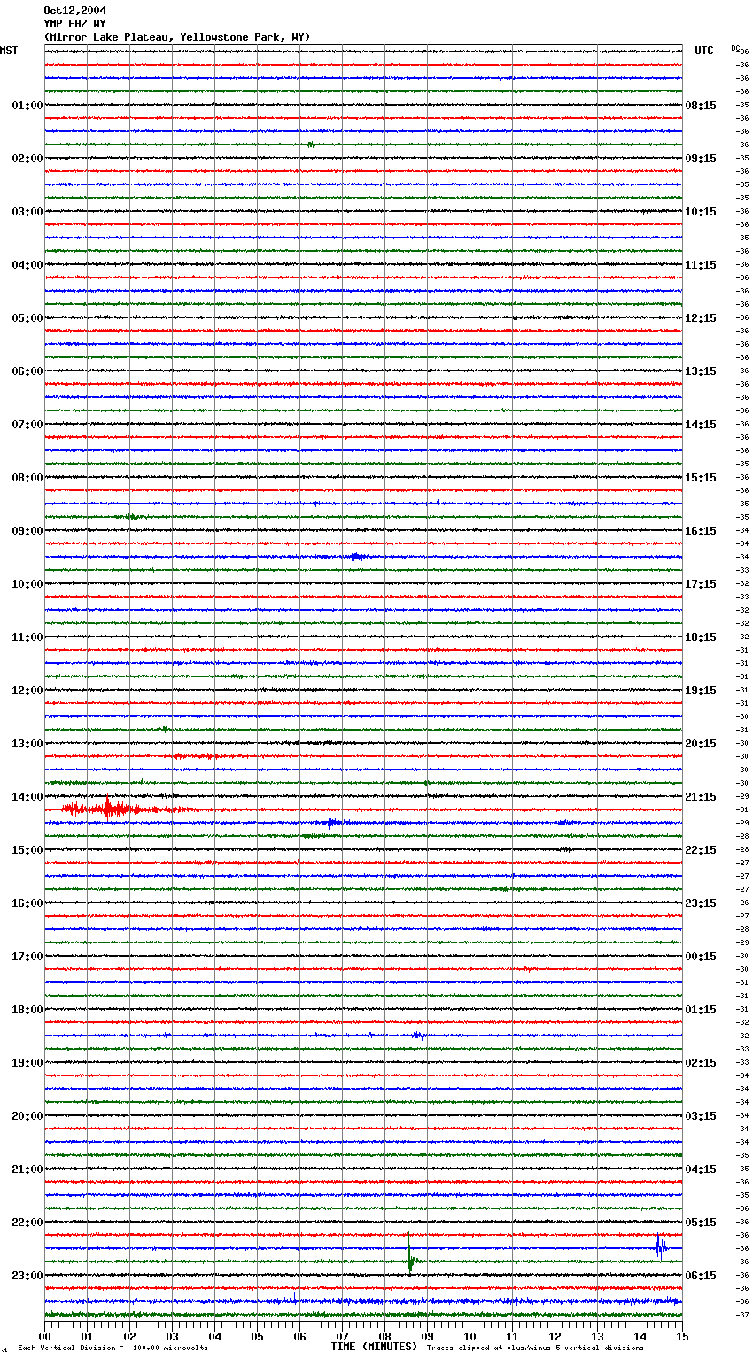Select the station code YMP EHZ WY

point(74,24)
